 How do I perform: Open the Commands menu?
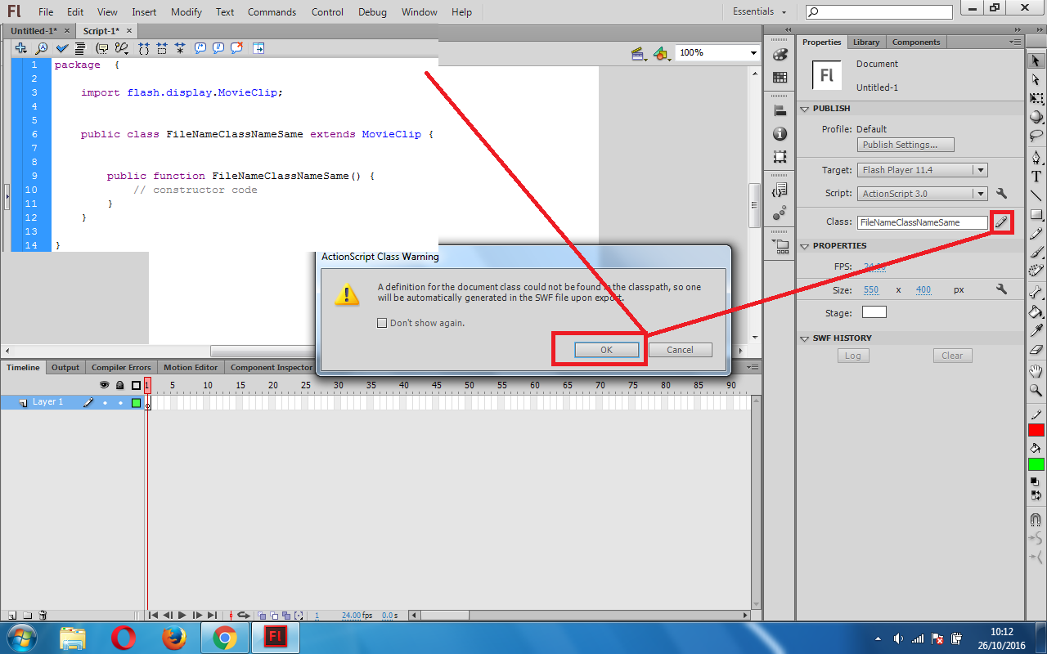[x=272, y=11]
